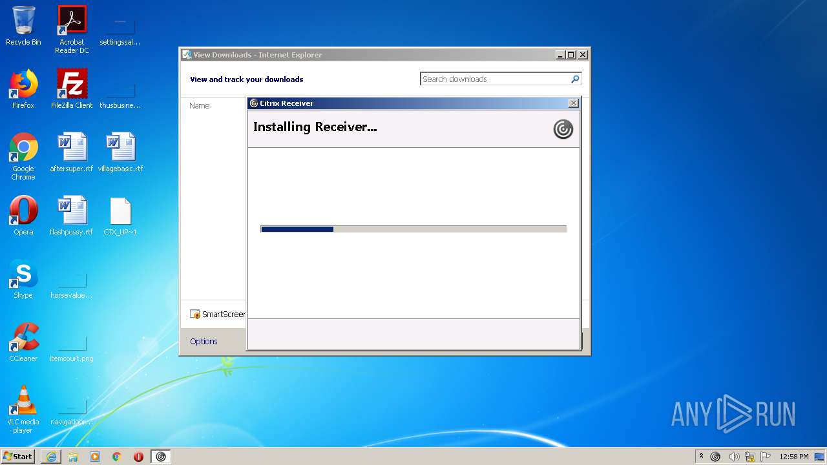Open VLC media player shortcut
This screenshot has width=827, height=465.
[x=23, y=409]
